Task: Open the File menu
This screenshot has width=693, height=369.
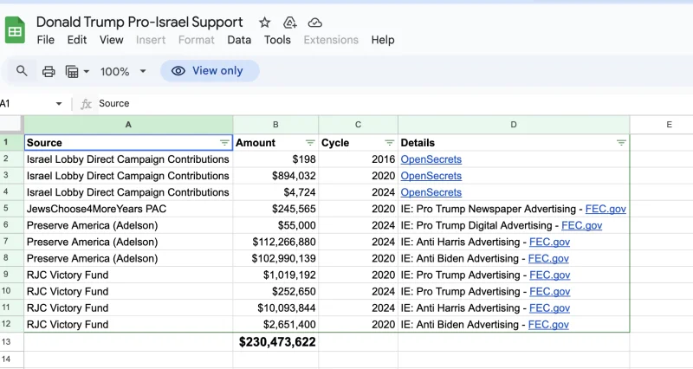Action: pos(46,40)
